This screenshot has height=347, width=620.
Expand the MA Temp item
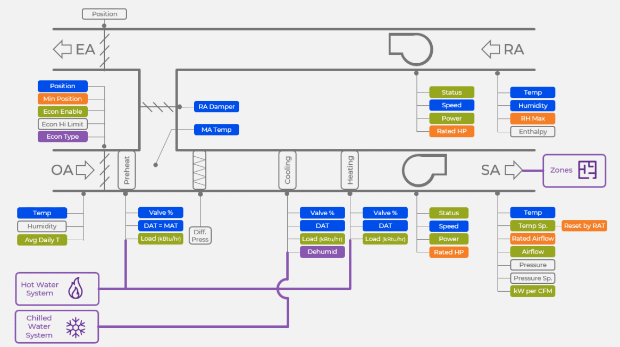pos(216,129)
